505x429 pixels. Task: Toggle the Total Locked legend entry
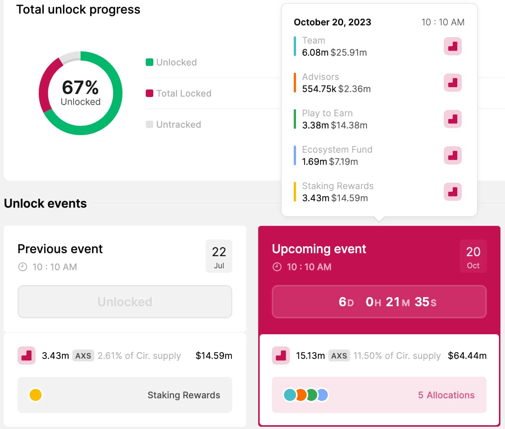point(178,93)
